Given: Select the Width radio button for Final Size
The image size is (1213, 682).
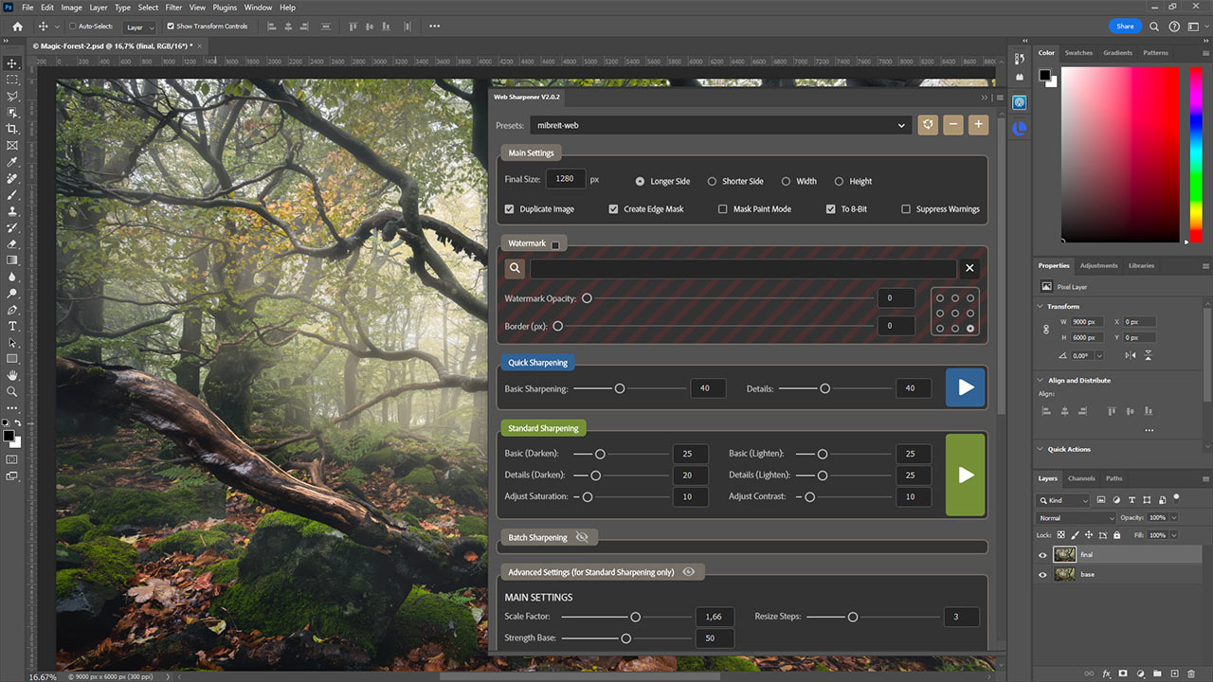Looking at the screenshot, I should (787, 181).
